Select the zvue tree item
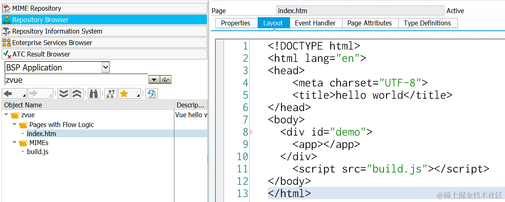505x202 pixels. pos(28,115)
